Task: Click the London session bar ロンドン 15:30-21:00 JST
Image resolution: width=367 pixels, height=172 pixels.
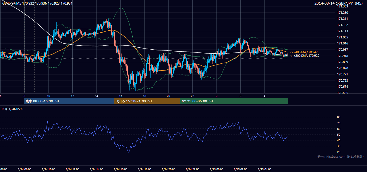Action: 147,101
